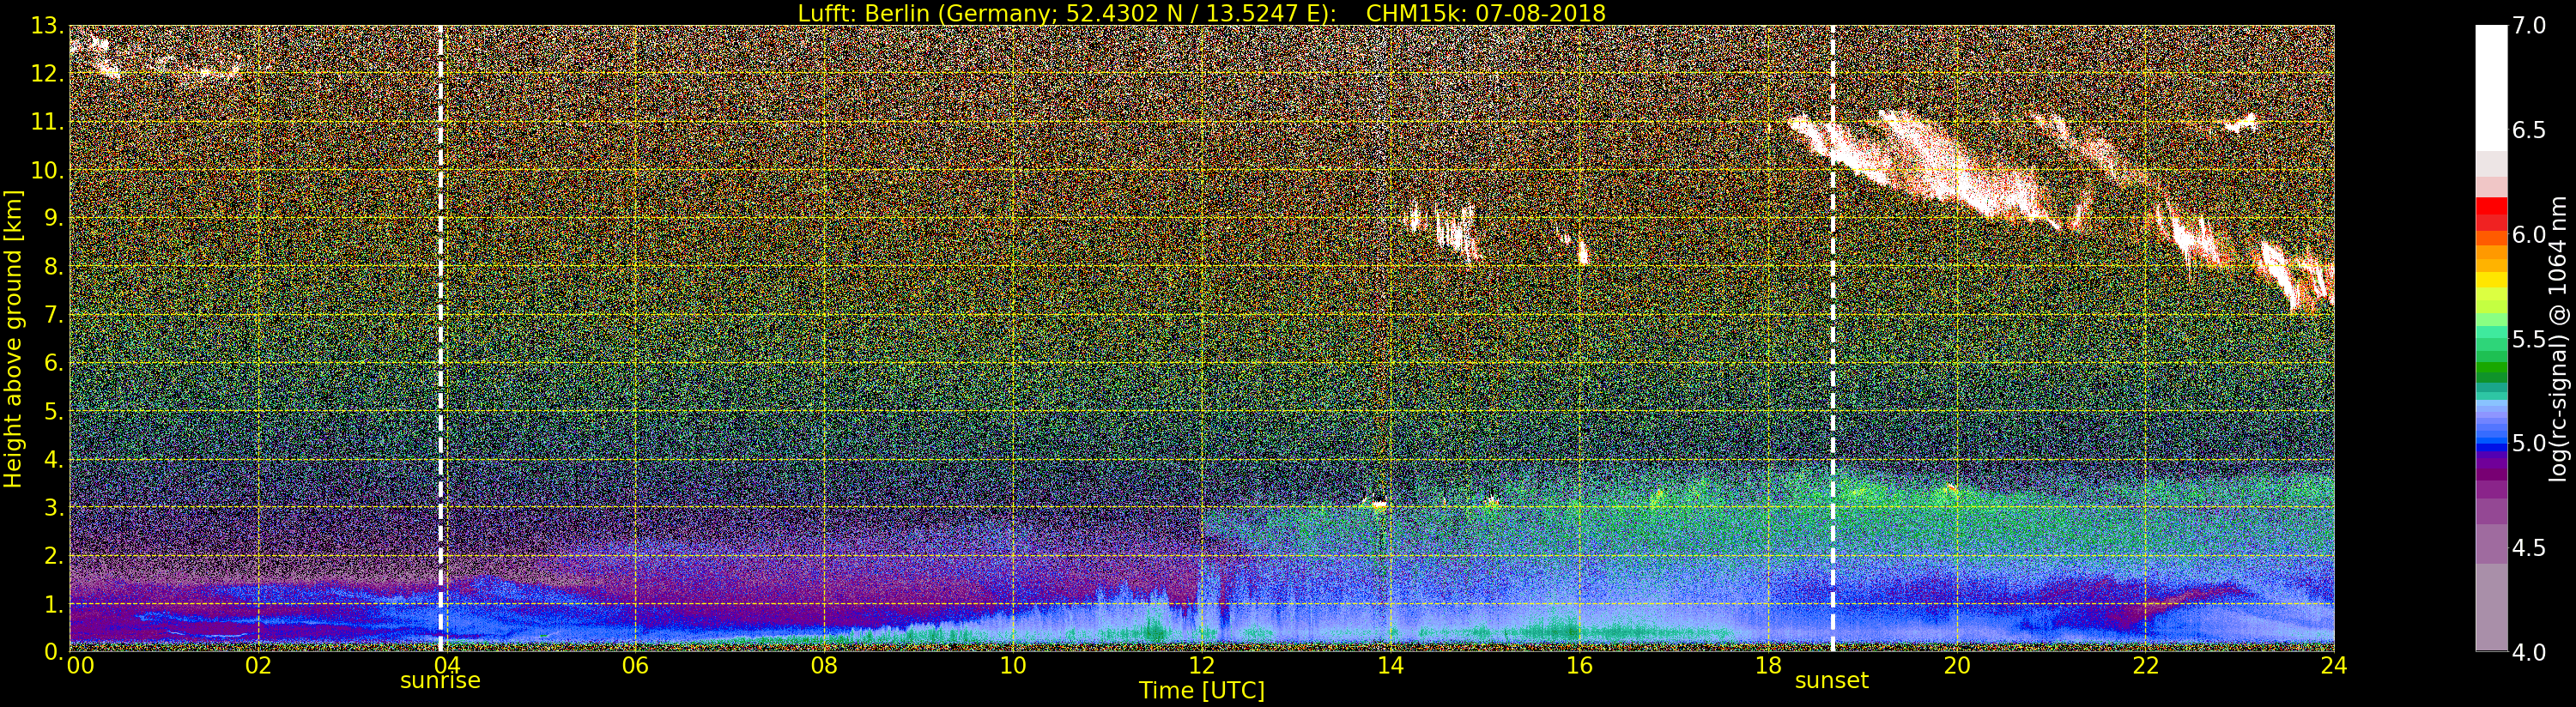The width and height of the screenshot is (2576, 707).
Task: Click the 'Height above ground [km]' axis label
Action: (x=13, y=338)
